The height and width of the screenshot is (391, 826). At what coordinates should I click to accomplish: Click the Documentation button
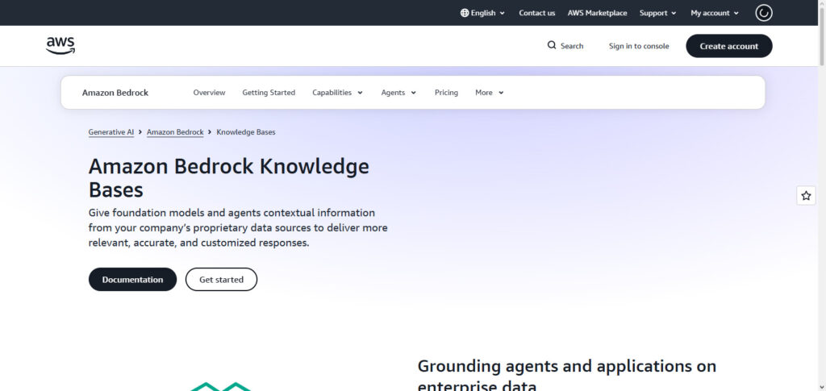pos(133,280)
